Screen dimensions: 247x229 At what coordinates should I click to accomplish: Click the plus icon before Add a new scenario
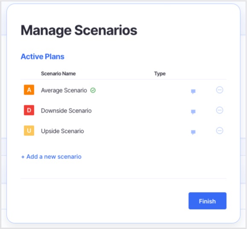click(x=23, y=157)
